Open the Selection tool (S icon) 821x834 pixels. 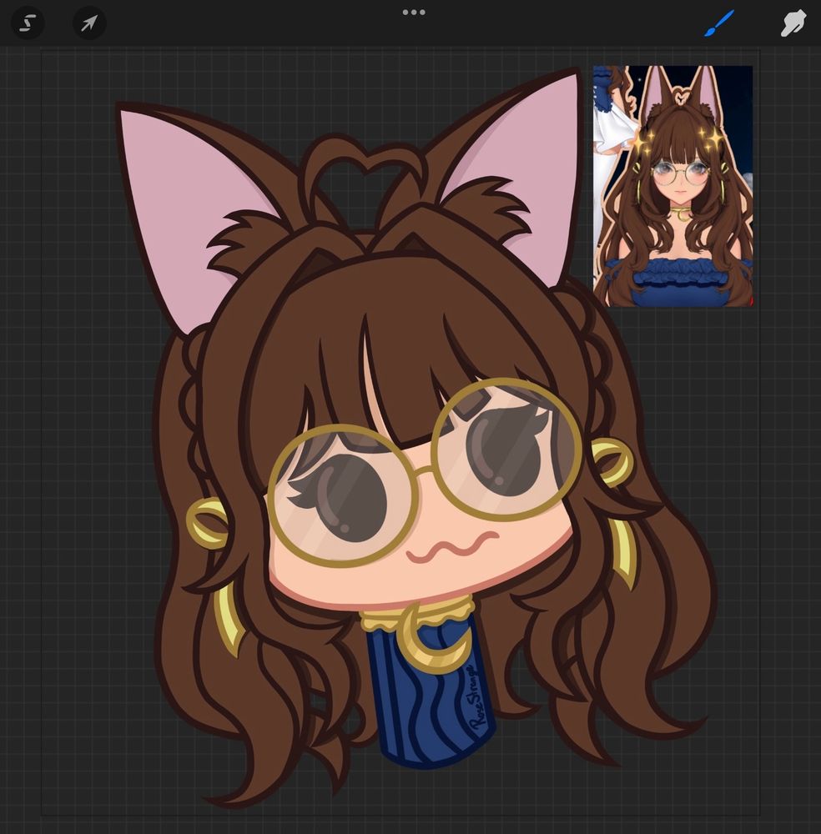(x=28, y=23)
